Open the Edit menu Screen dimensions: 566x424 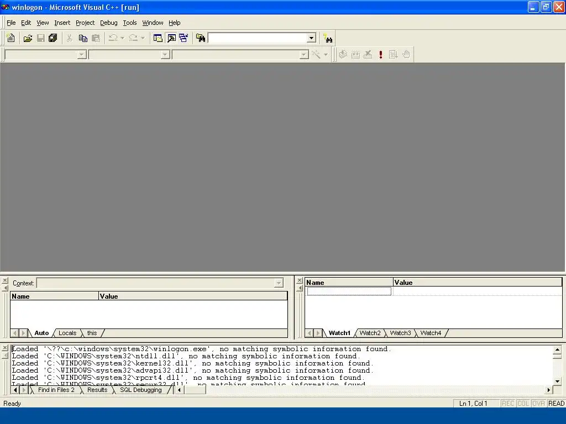[x=26, y=23]
